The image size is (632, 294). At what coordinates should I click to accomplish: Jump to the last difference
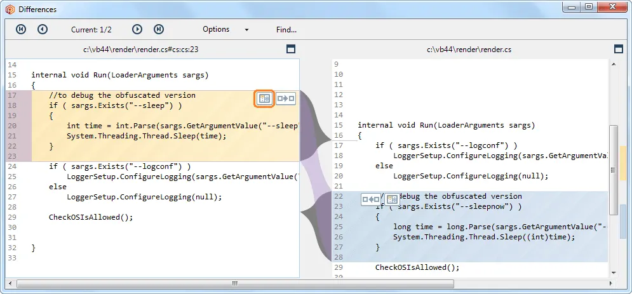(159, 29)
